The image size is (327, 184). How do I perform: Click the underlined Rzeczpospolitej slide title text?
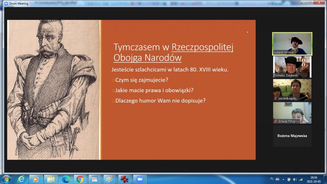pos(202,47)
